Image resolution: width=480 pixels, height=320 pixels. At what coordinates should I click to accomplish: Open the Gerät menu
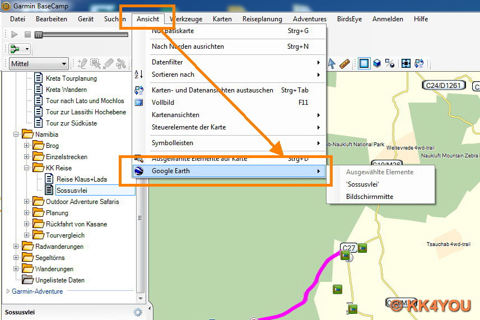point(86,19)
